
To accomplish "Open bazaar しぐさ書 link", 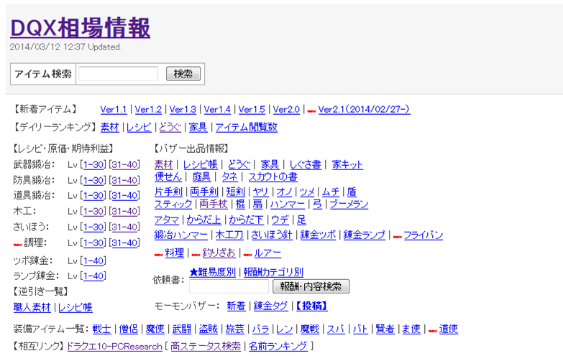I will (x=305, y=164).
